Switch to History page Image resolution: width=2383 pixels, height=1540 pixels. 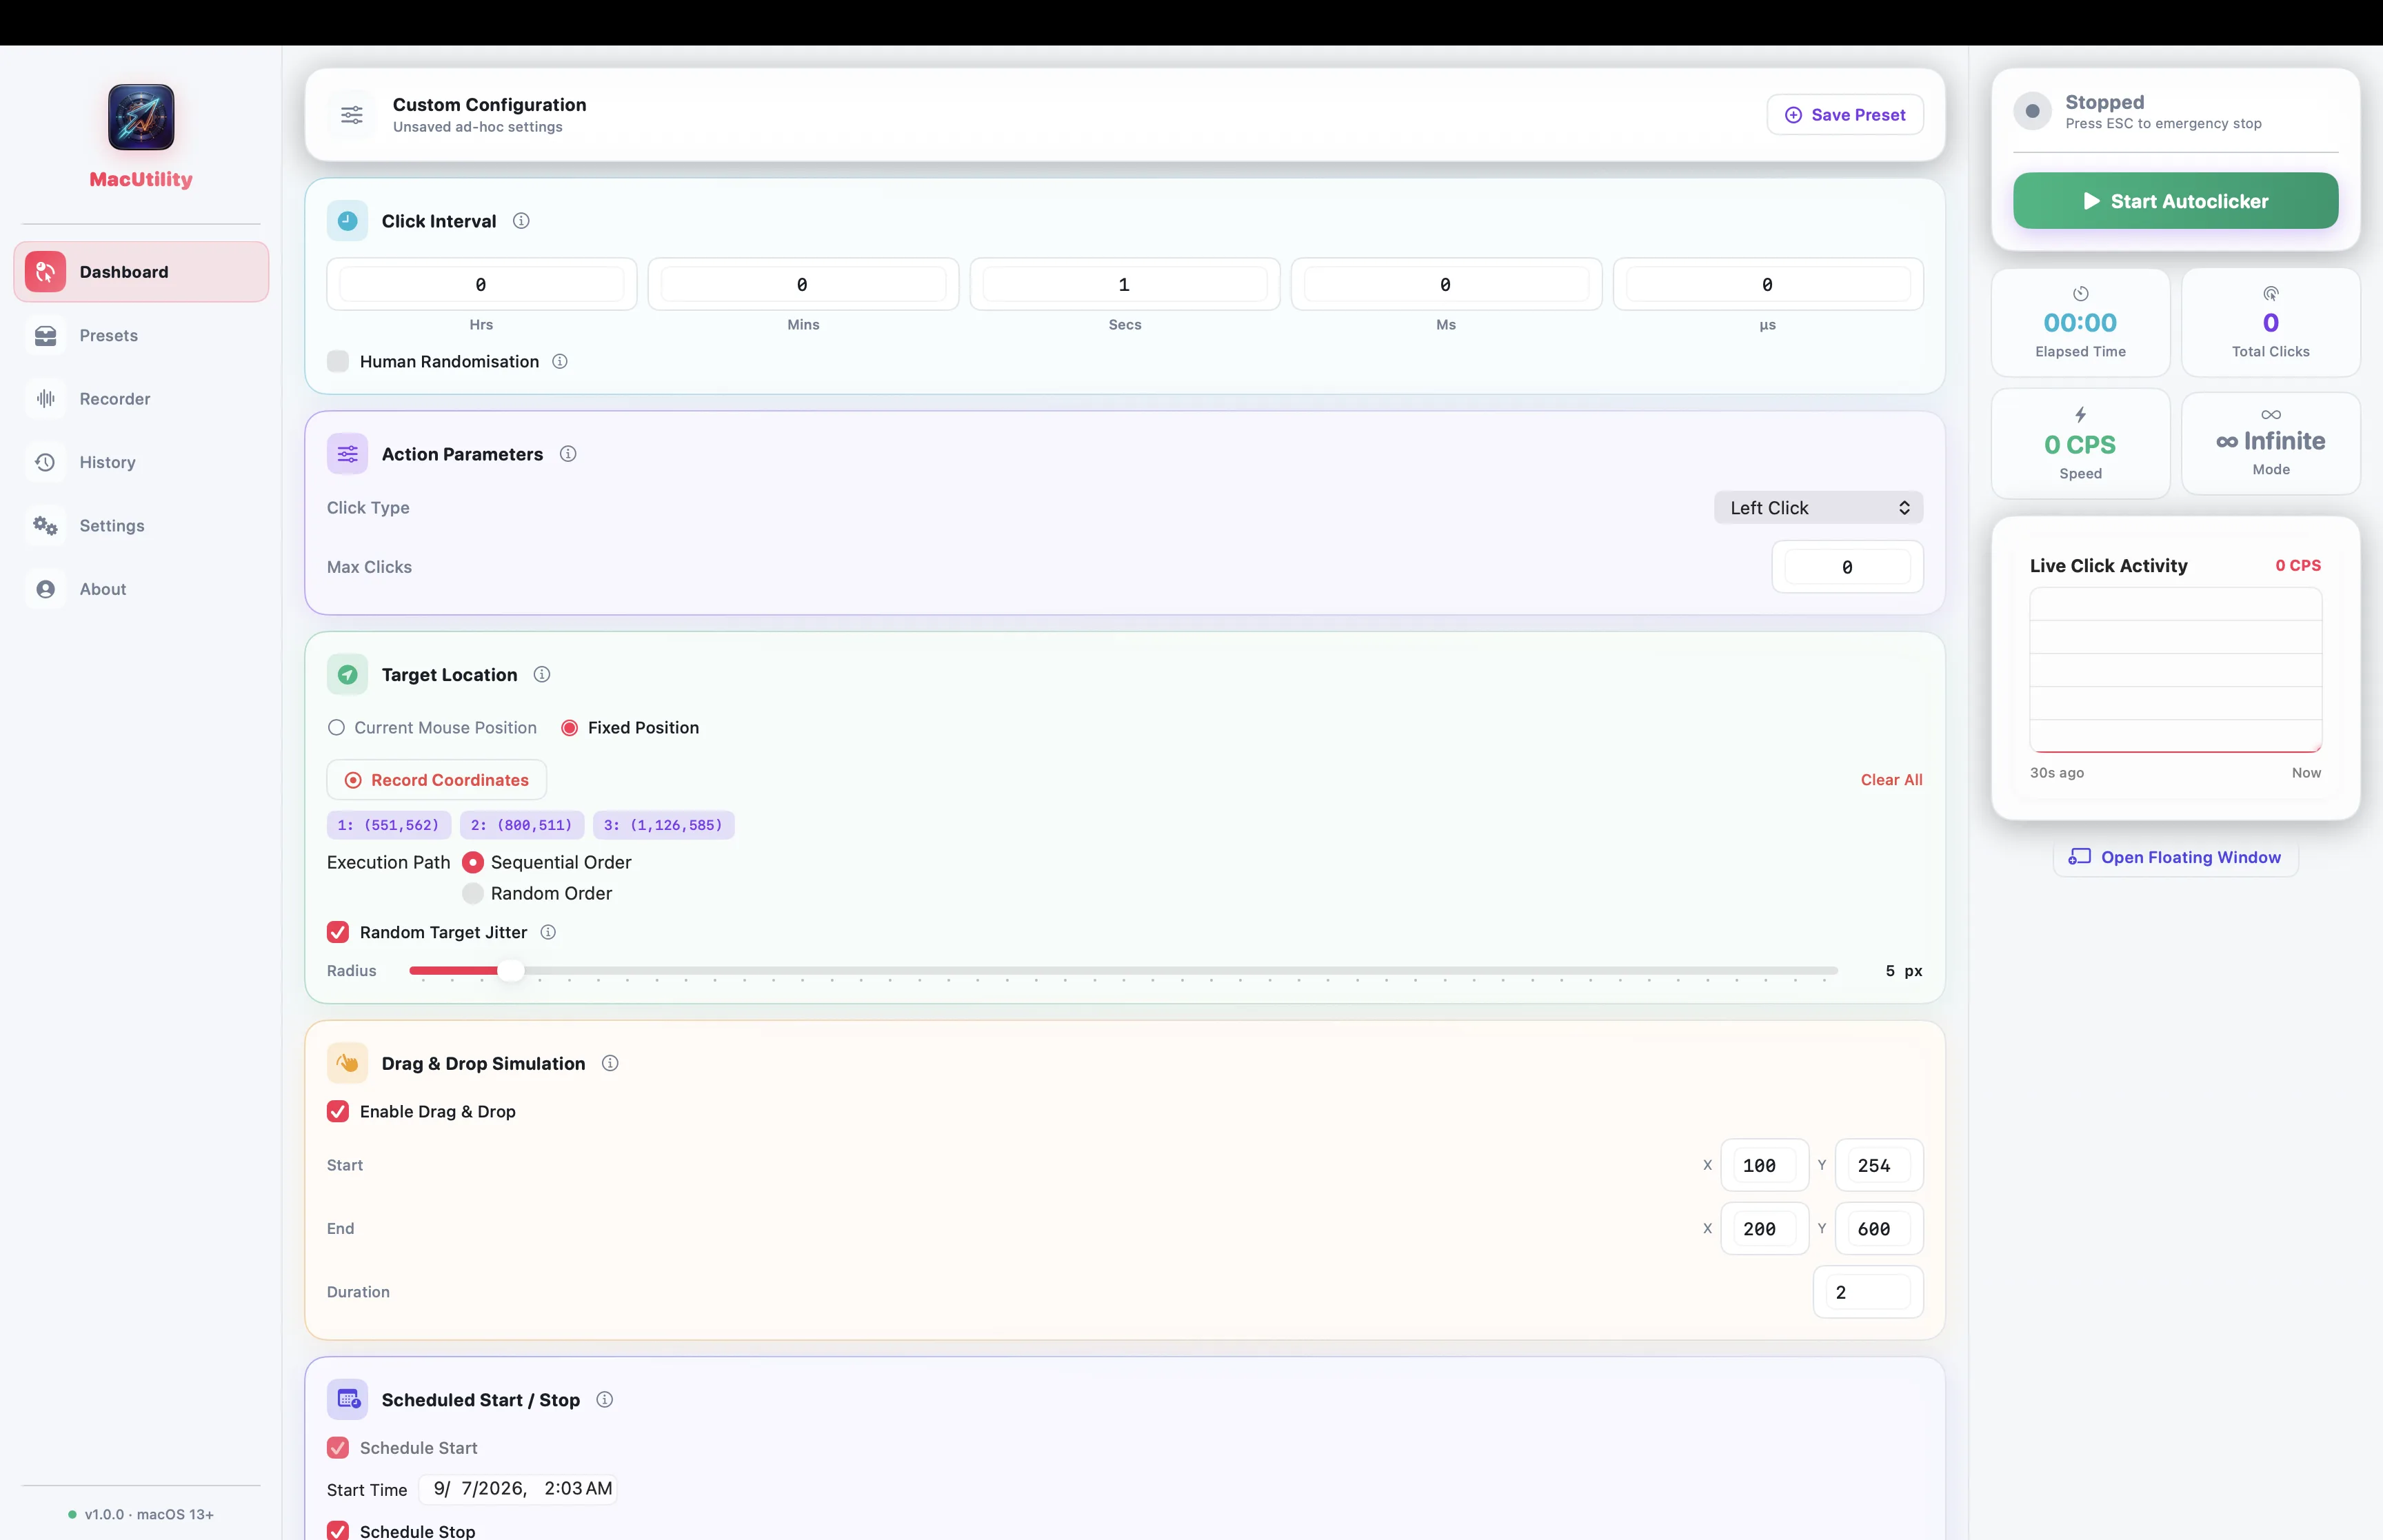[141, 462]
